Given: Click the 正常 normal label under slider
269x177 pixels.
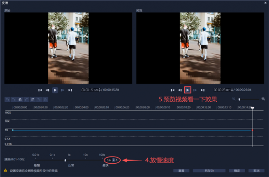Looking at the screenshot, I should pos(71,166).
